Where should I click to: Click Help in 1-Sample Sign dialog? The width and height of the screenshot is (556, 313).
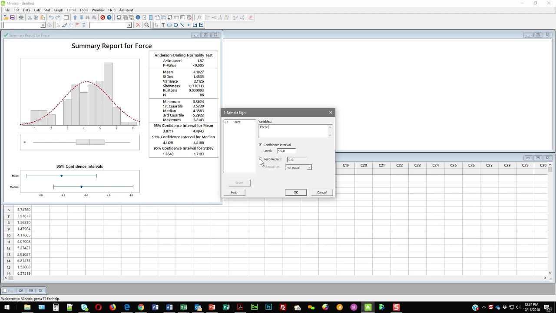[234, 192]
